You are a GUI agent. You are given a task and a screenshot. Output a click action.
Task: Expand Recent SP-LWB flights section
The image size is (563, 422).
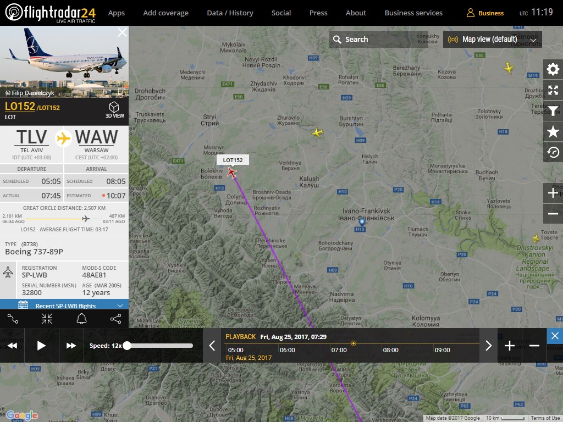pyautogui.click(x=64, y=306)
